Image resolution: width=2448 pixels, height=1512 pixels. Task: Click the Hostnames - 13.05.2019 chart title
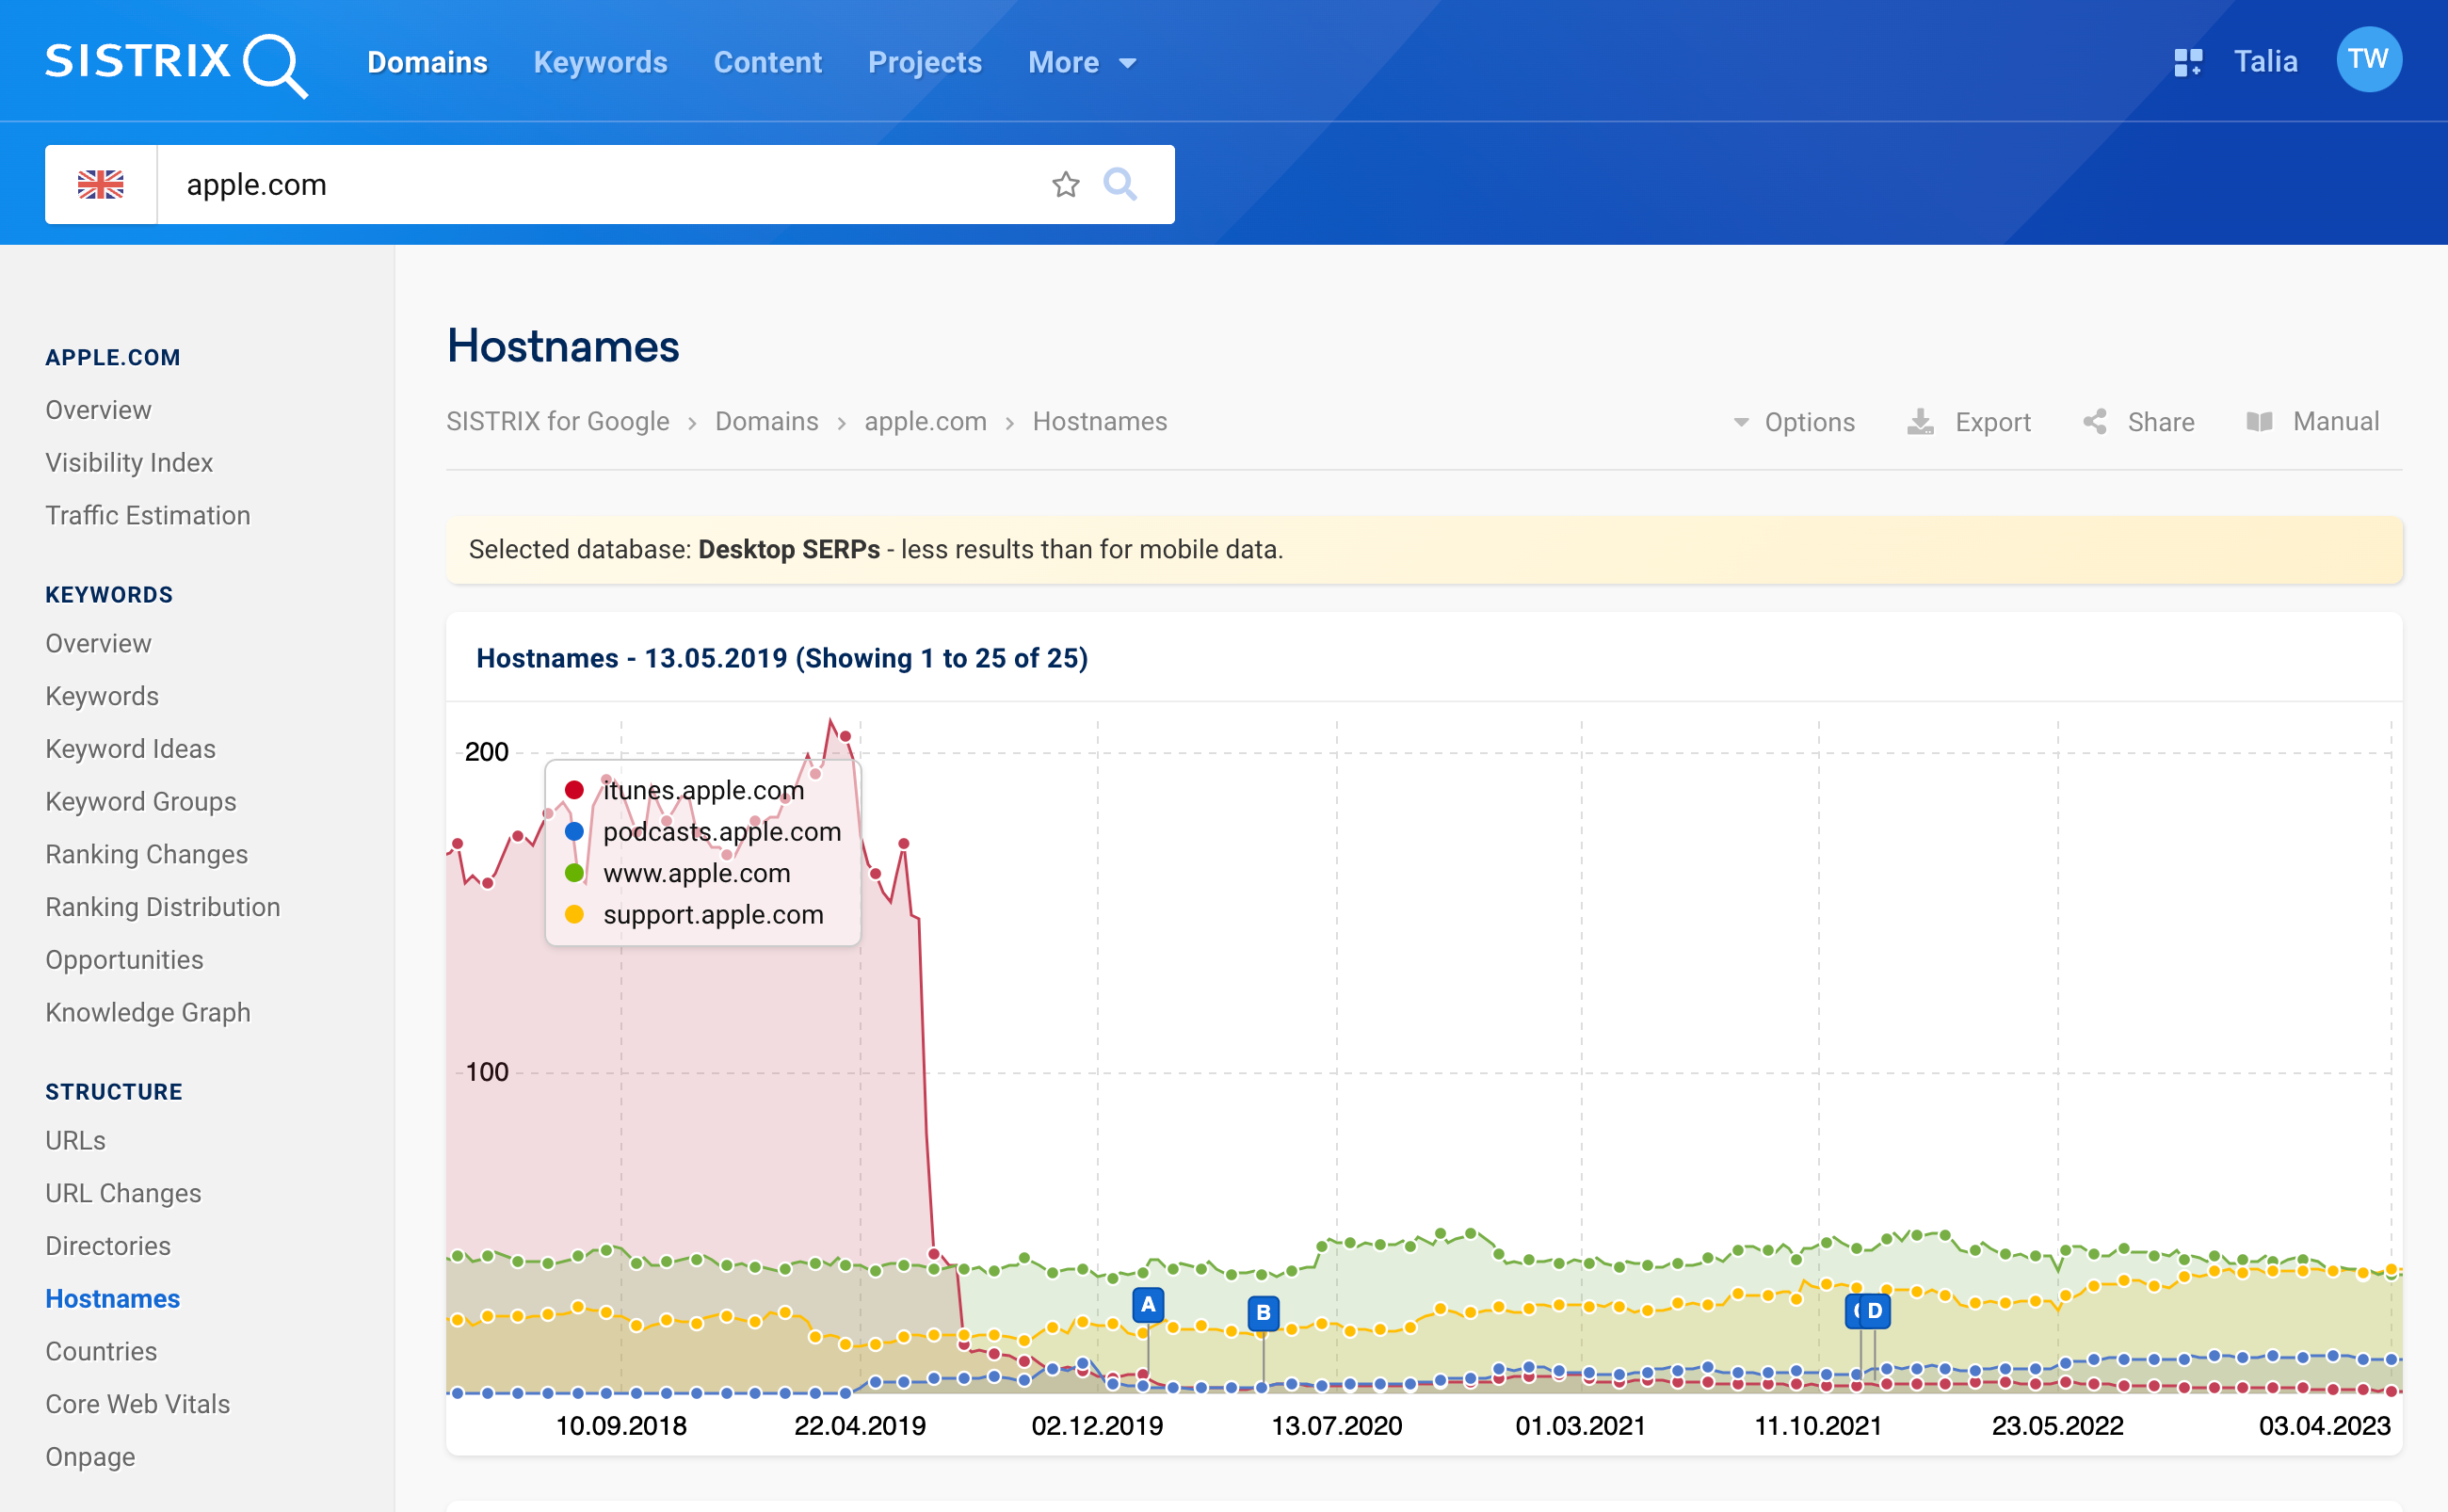781,658
